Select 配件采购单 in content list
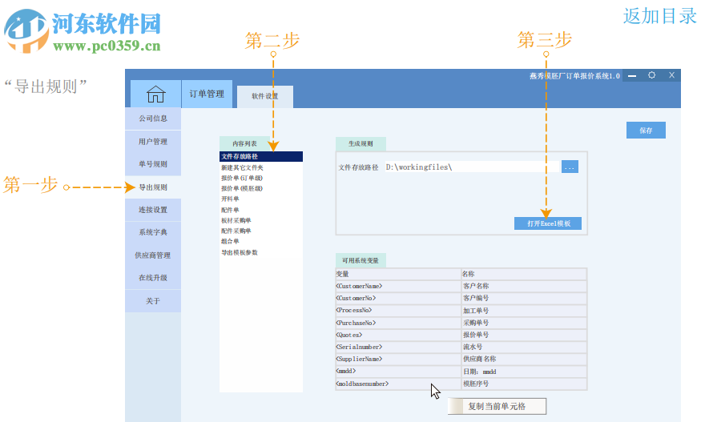This screenshot has width=705, height=422. (x=261, y=231)
